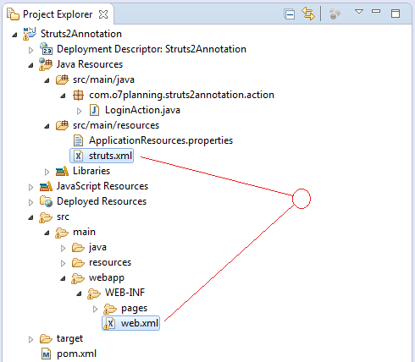Click the package icon for com.o7planning.struts2annotation.action
The image size is (415, 362).
pyautogui.click(x=78, y=95)
